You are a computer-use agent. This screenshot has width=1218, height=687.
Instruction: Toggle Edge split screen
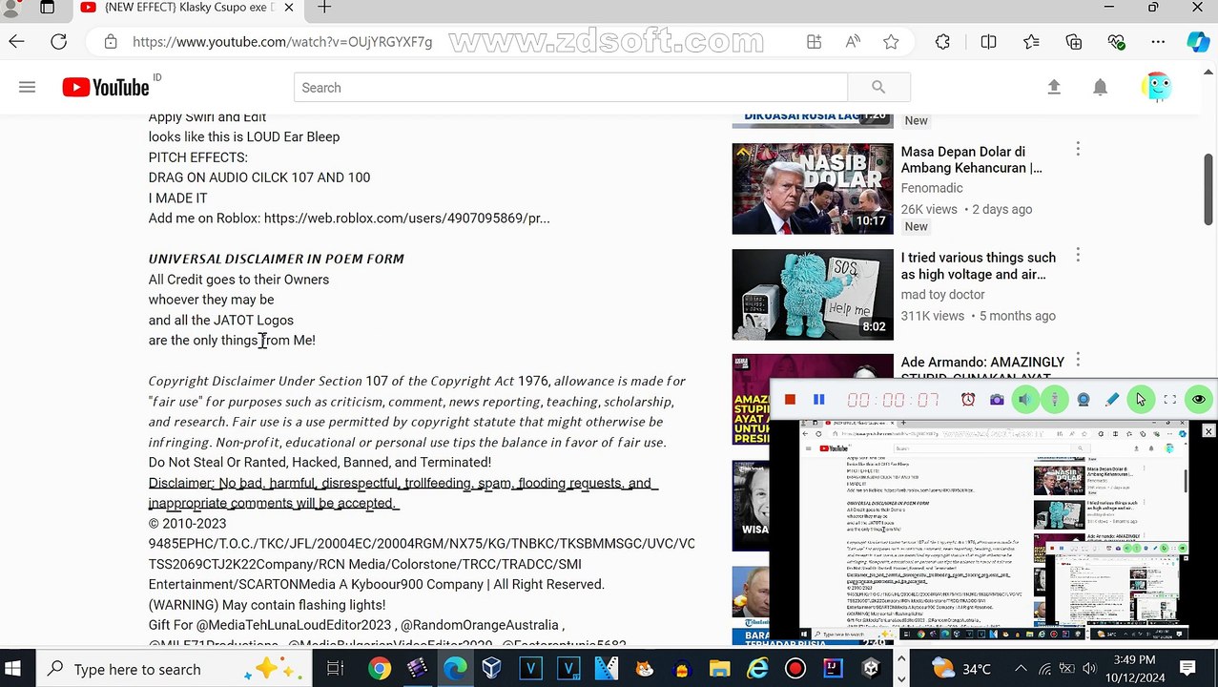coord(988,42)
